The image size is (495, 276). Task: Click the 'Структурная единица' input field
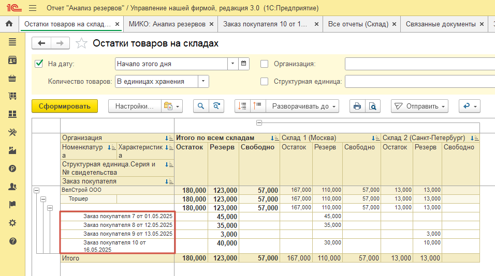(x=420, y=81)
